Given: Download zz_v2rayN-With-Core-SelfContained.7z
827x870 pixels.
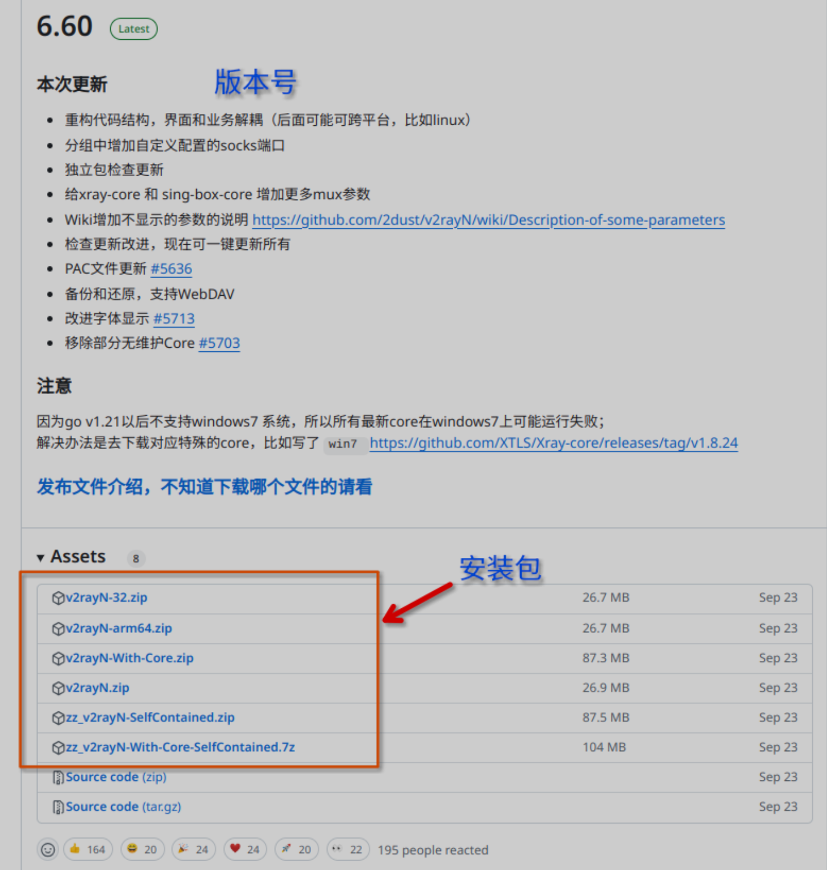Looking at the screenshot, I should click(x=180, y=747).
